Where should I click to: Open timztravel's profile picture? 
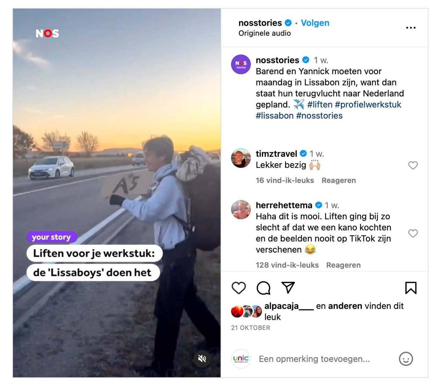[x=241, y=158]
